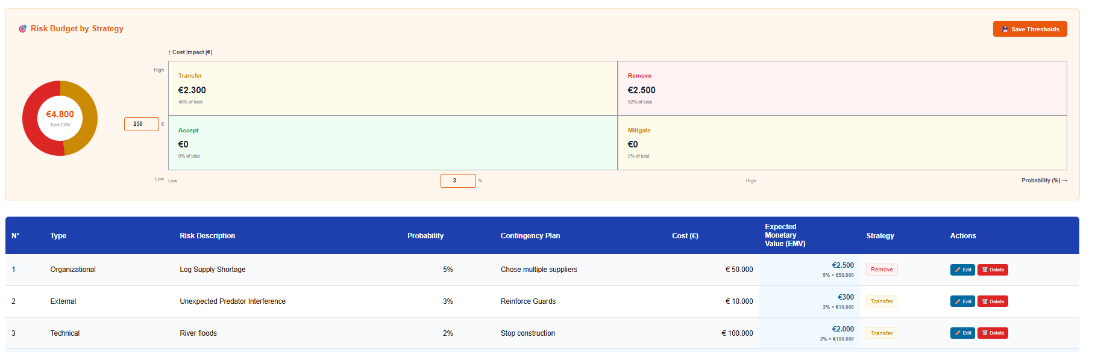Click the Remove strategy badge in row 1
The width and height of the screenshot is (1095, 352).
(x=881, y=270)
